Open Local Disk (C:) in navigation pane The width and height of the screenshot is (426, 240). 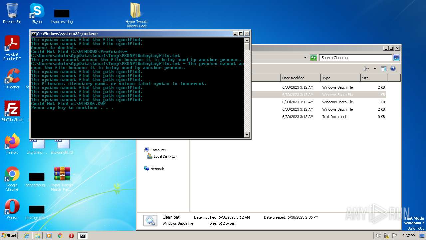(165, 156)
